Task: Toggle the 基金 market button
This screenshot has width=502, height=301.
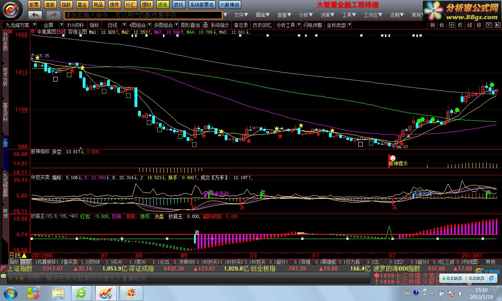Action: click(82, 5)
